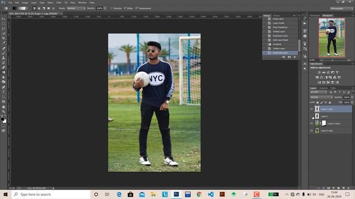The image size is (355, 199).
Task: Select the Lasso tool
Action: 3,29
